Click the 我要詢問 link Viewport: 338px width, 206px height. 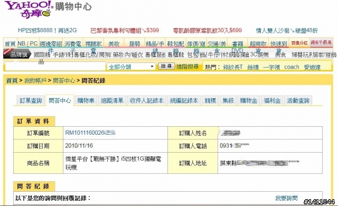click(x=286, y=198)
